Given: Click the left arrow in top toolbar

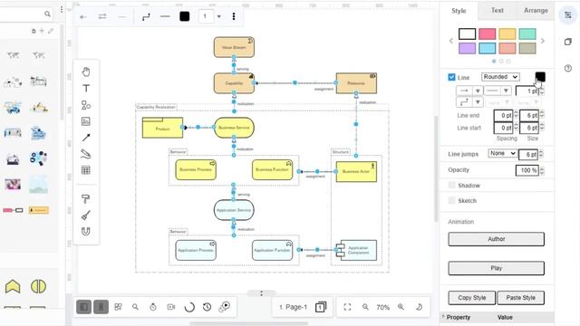Looking at the screenshot, I should click(x=83, y=16).
